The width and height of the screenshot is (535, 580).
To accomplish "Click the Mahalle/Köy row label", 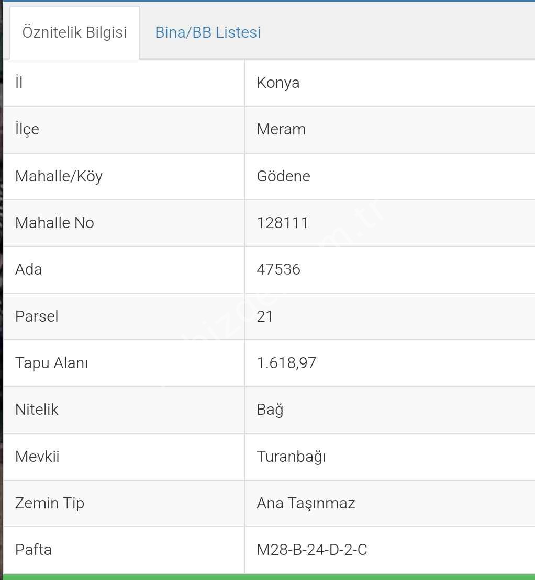I will click(59, 176).
